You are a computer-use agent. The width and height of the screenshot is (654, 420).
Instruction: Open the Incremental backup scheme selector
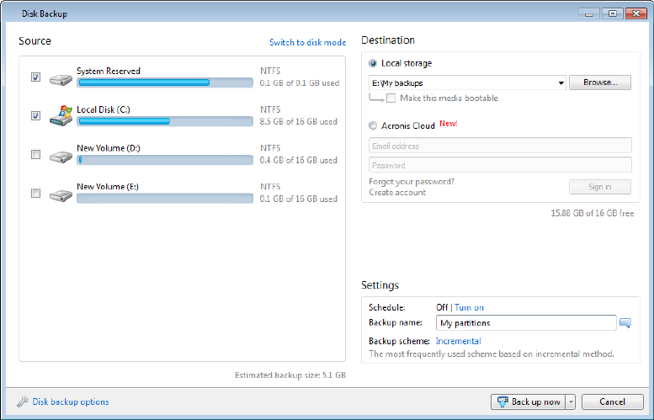[x=458, y=342]
